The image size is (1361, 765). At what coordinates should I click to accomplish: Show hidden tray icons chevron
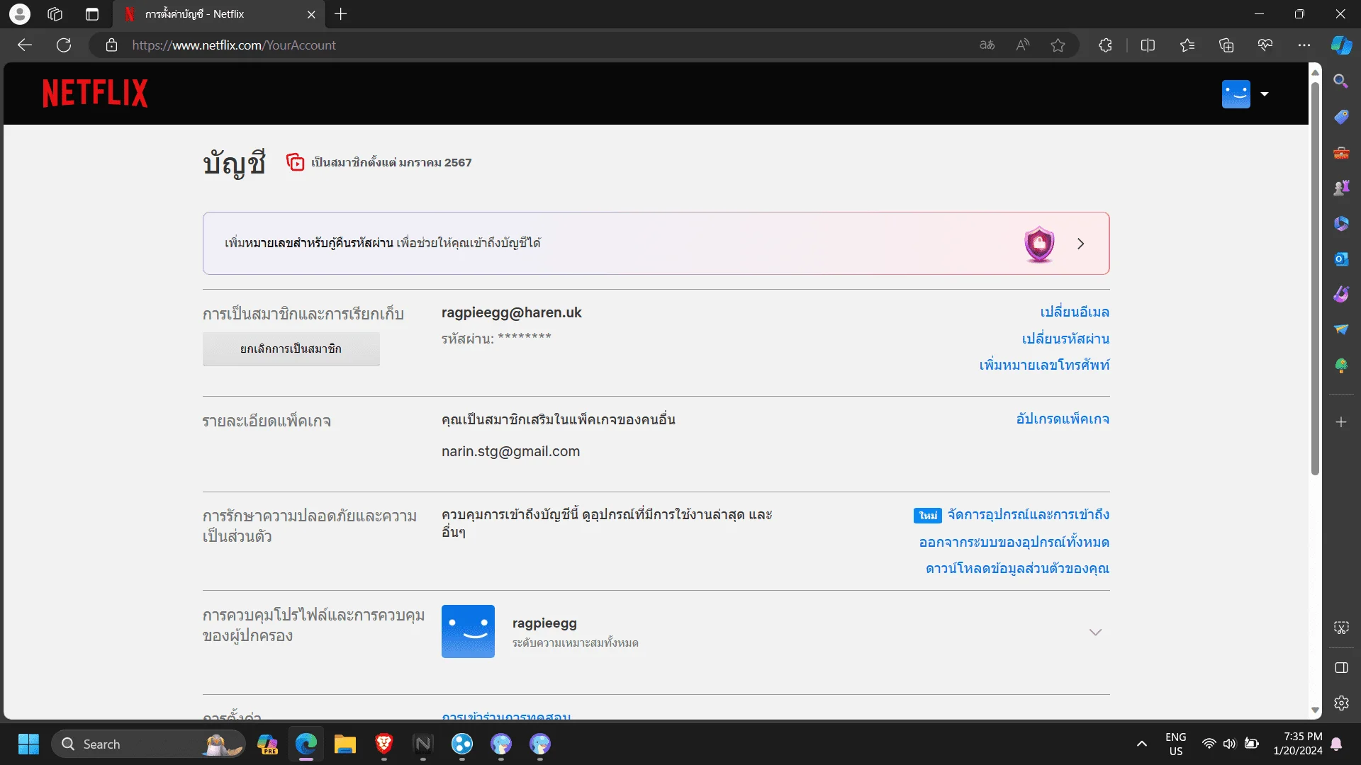click(x=1141, y=744)
